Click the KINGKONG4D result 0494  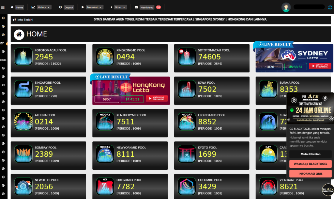coord(126,57)
